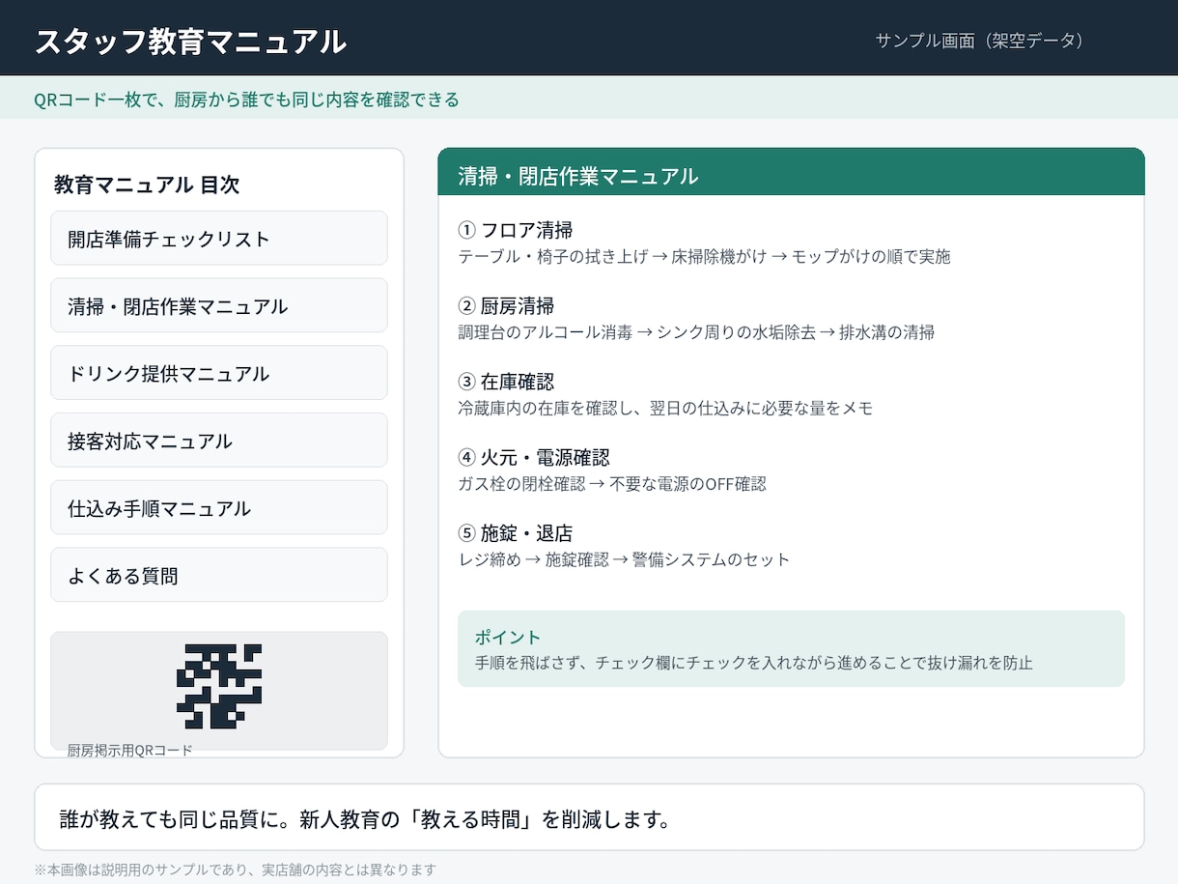Click the kitchen QR code image
The image size is (1178, 884).
pyautogui.click(x=219, y=686)
